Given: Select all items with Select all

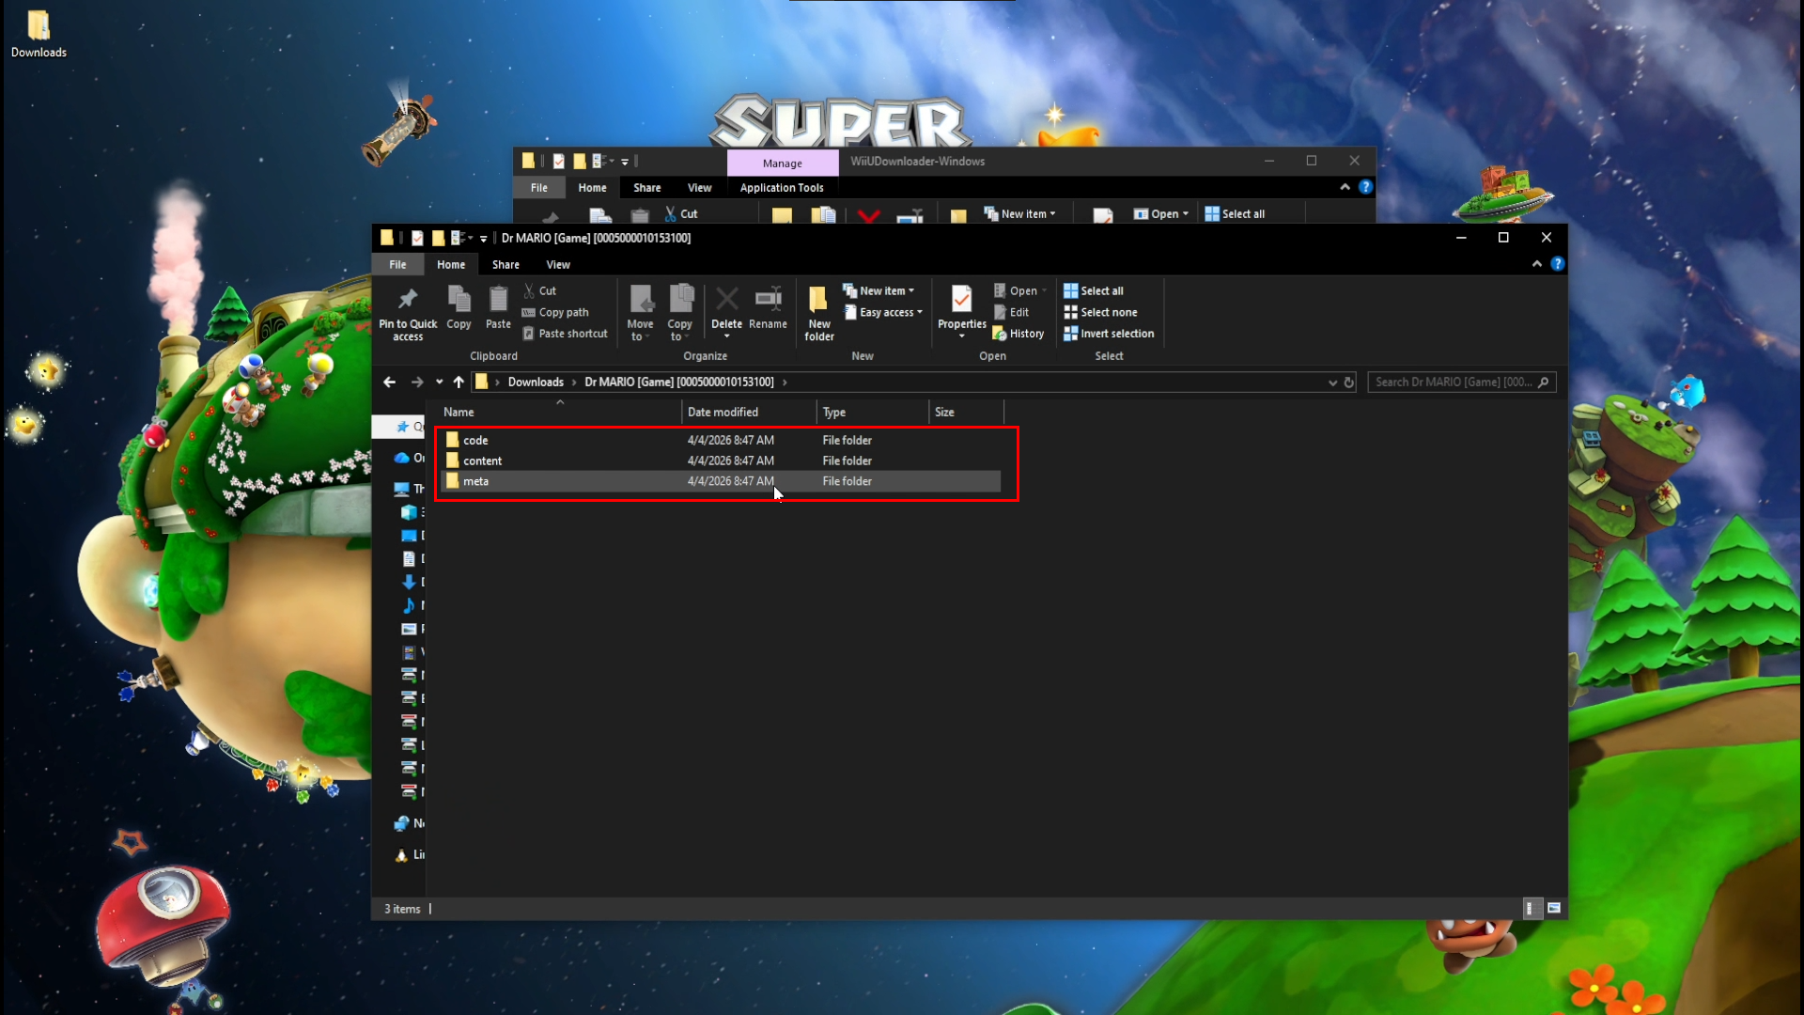Looking at the screenshot, I should click(1094, 290).
